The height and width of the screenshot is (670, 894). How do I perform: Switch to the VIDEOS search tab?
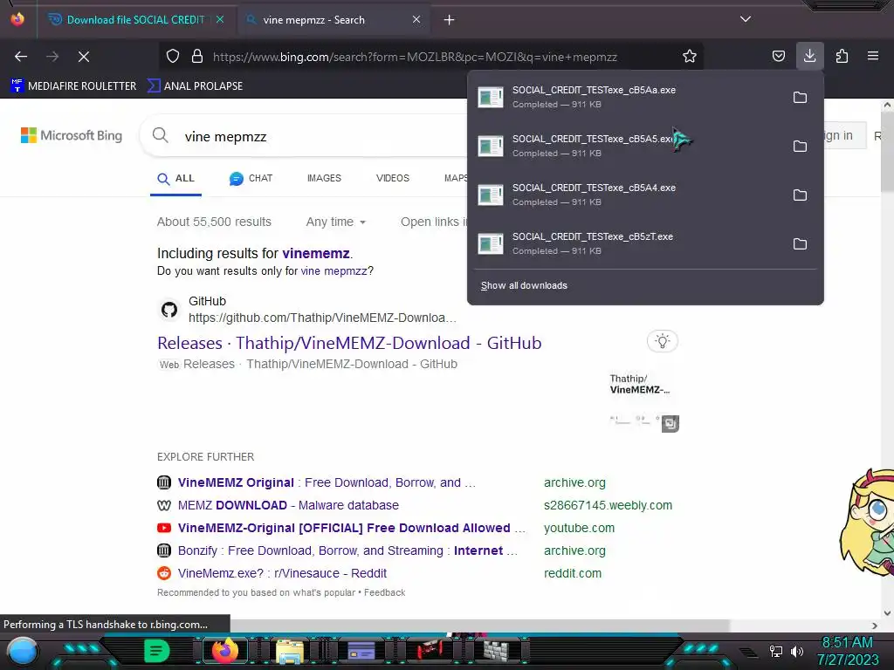pos(393,178)
